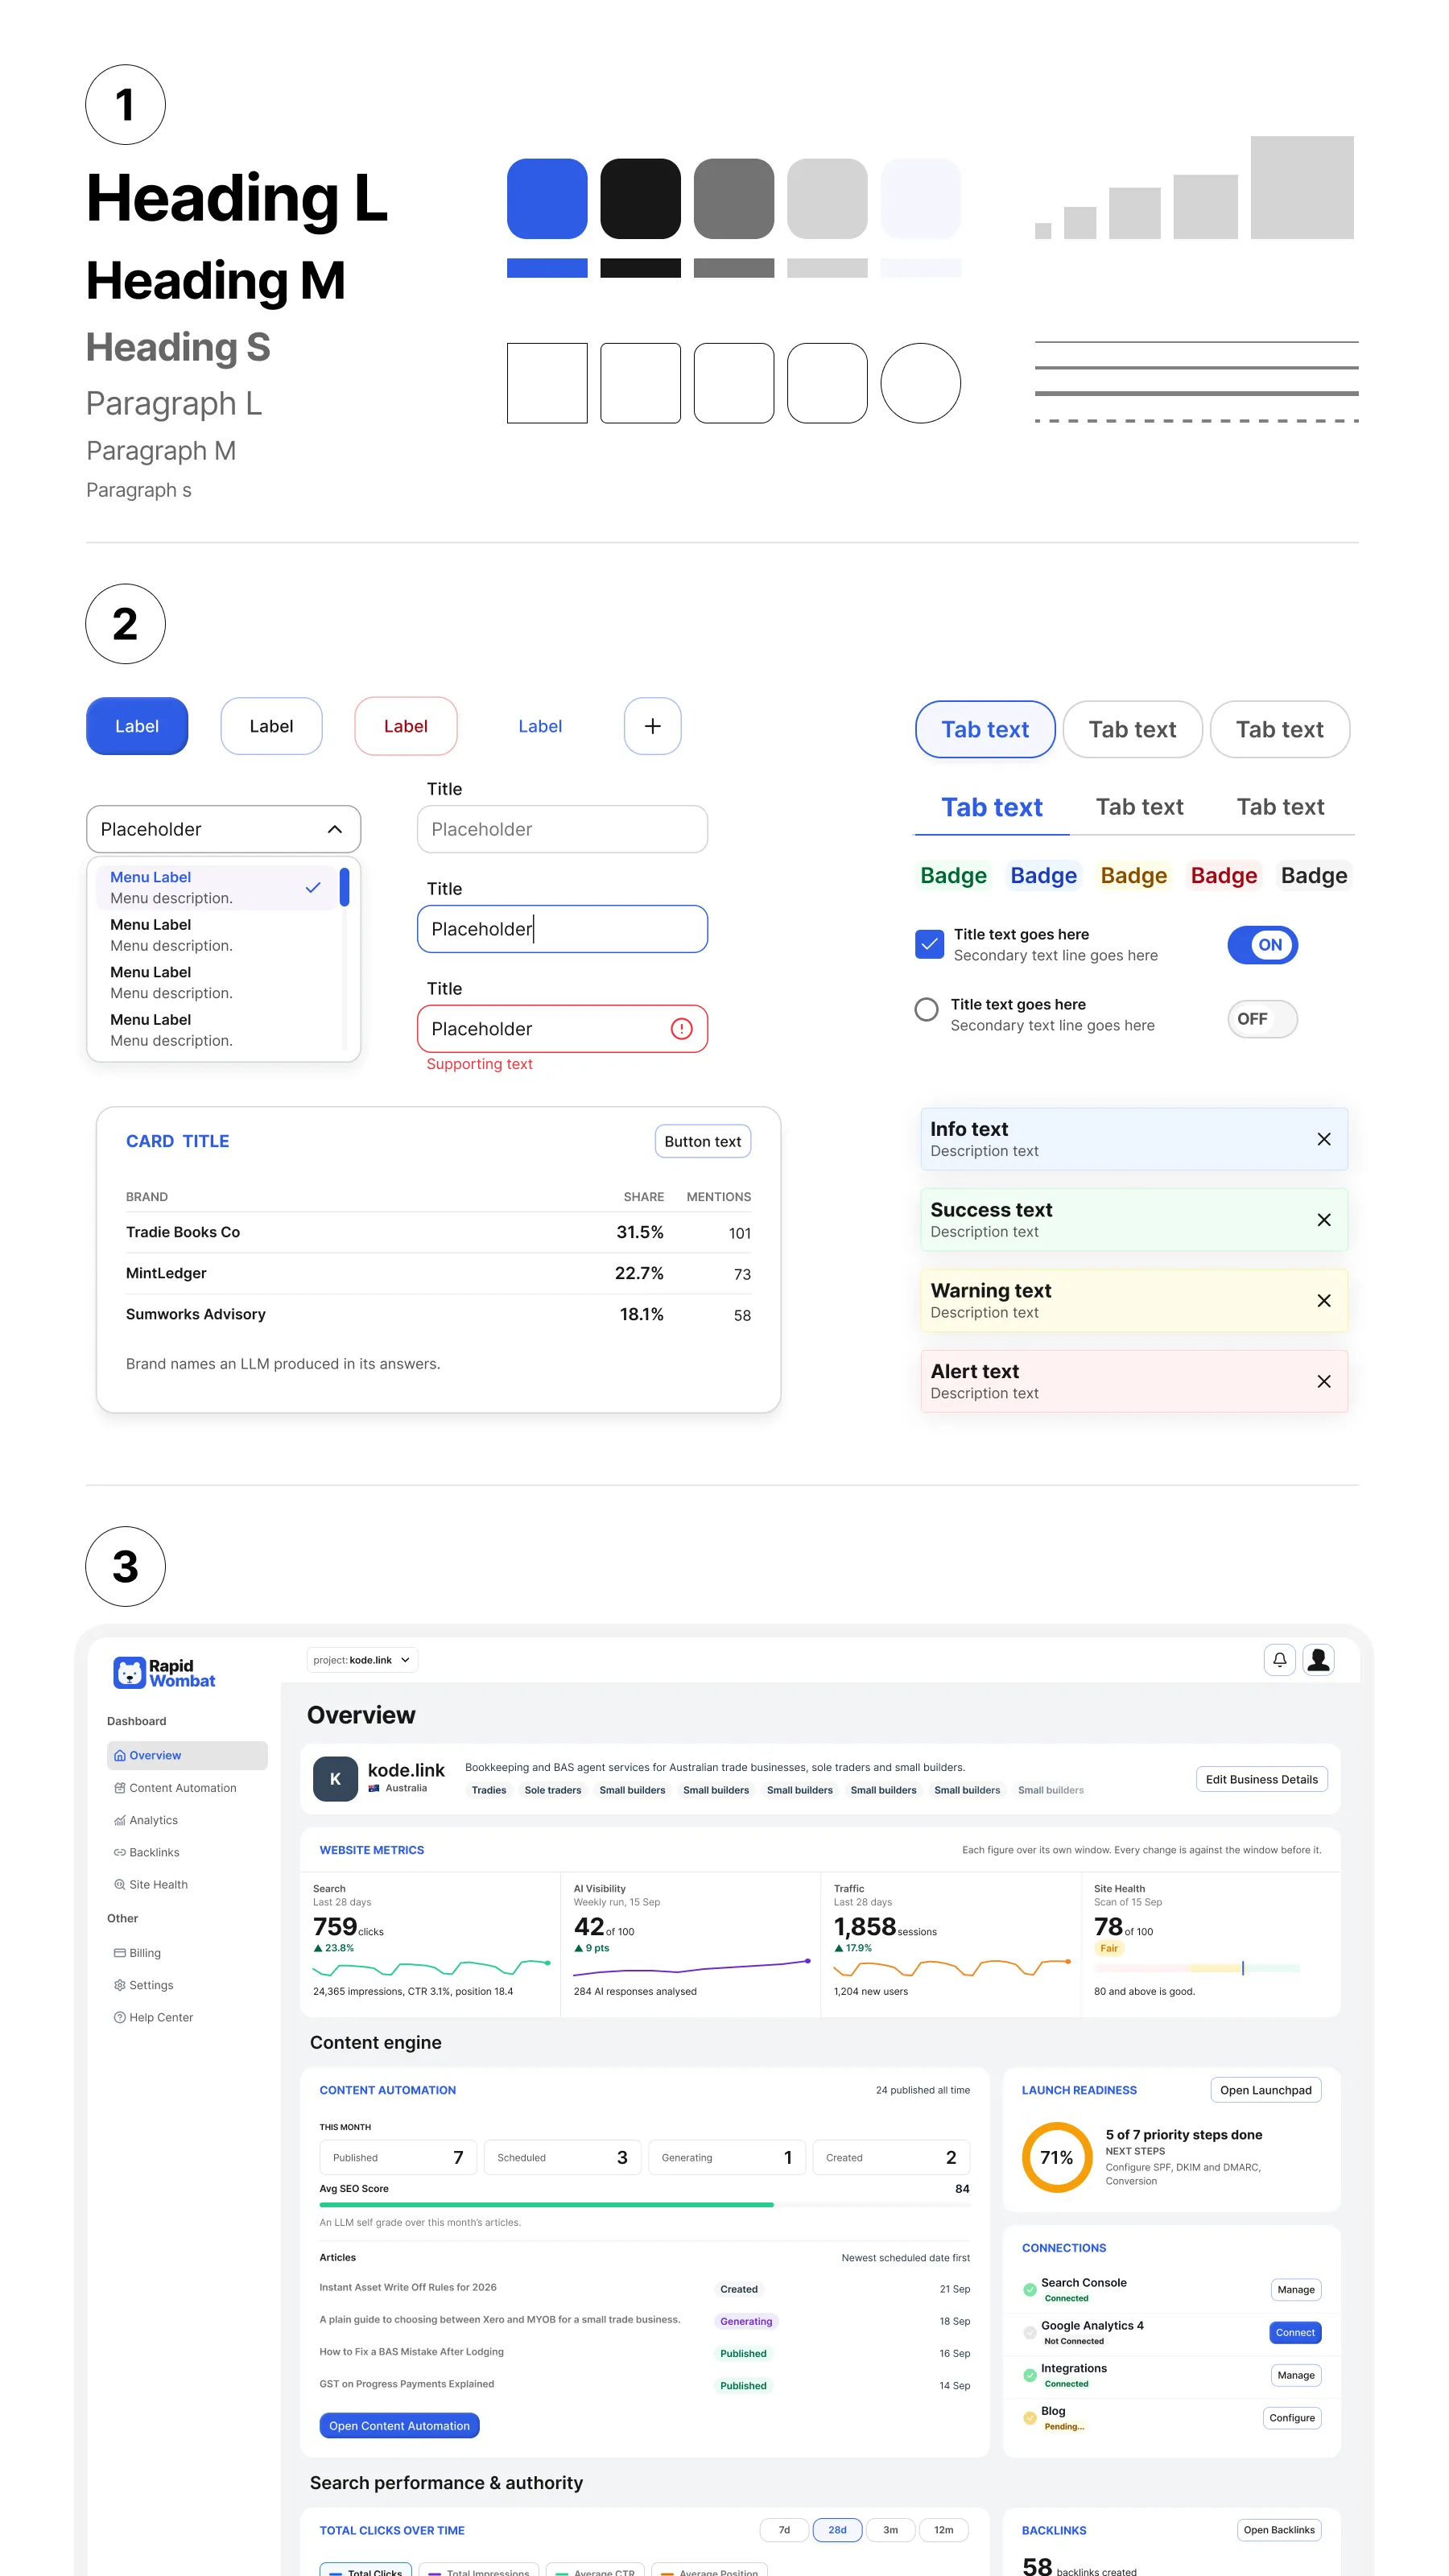Click Connect for Google Analytics 4
1449x2576 pixels.
pyautogui.click(x=1295, y=2333)
